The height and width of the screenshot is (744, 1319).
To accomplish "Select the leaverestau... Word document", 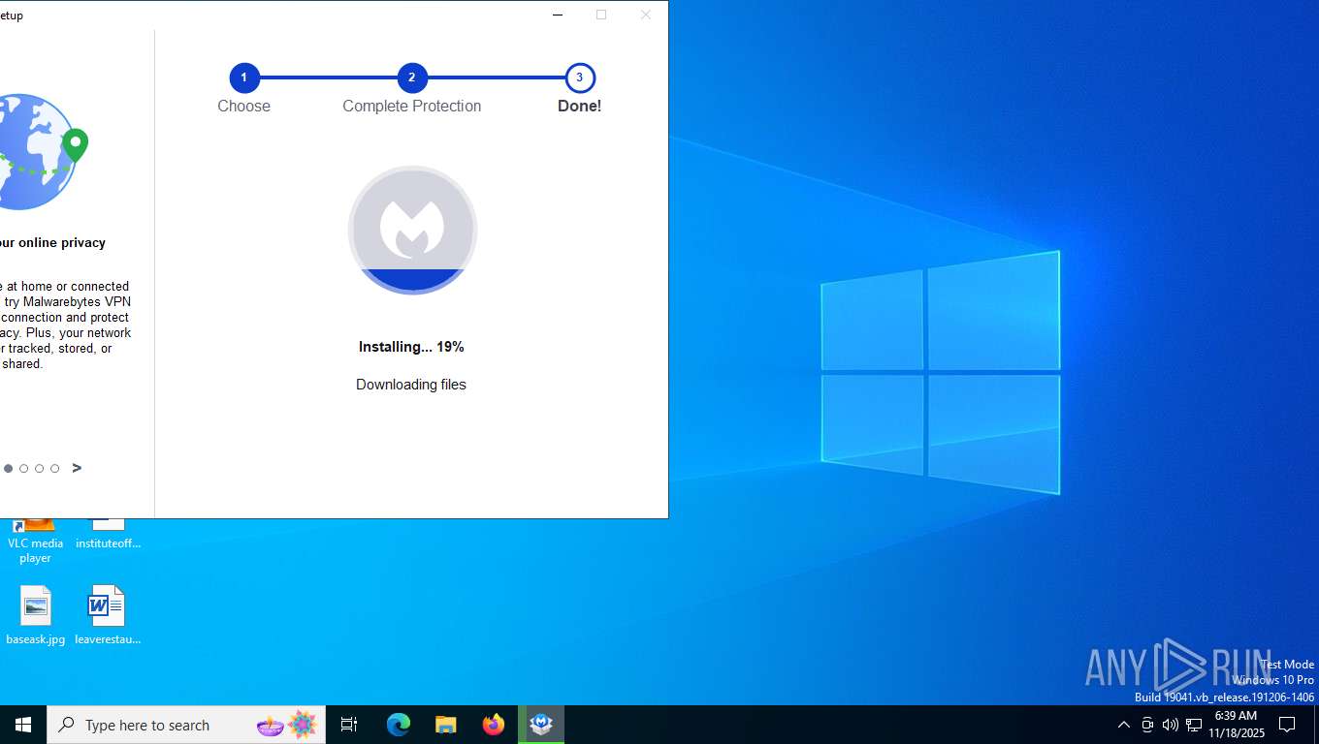I will point(108,616).
